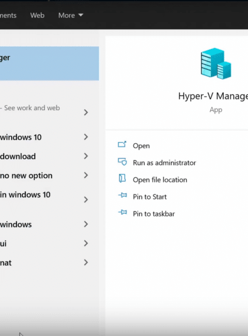Viewport: 248px width, 336px height.
Task: Expand the 'ui' suggestion chevron
Action: click(86, 243)
